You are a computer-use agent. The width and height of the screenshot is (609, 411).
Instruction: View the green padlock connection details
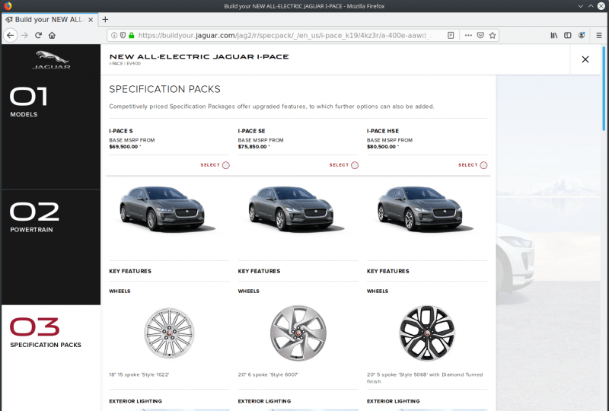(x=131, y=35)
